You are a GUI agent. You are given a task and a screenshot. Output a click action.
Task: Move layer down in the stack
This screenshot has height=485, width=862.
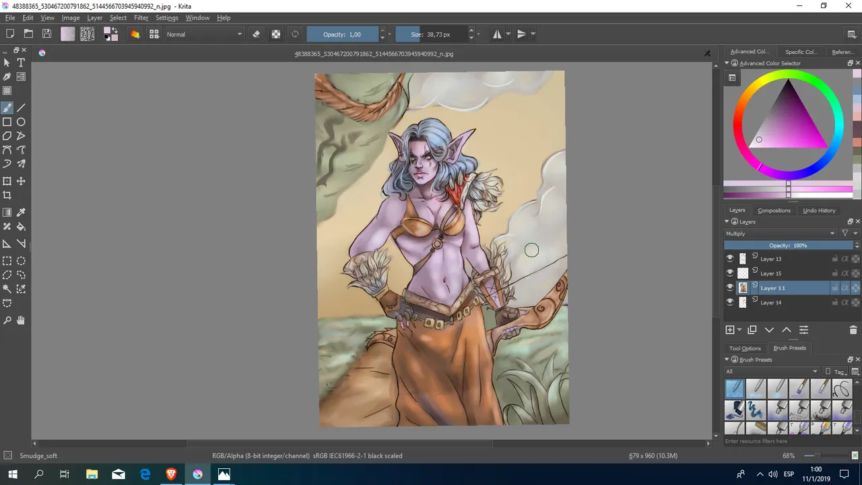tap(769, 330)
